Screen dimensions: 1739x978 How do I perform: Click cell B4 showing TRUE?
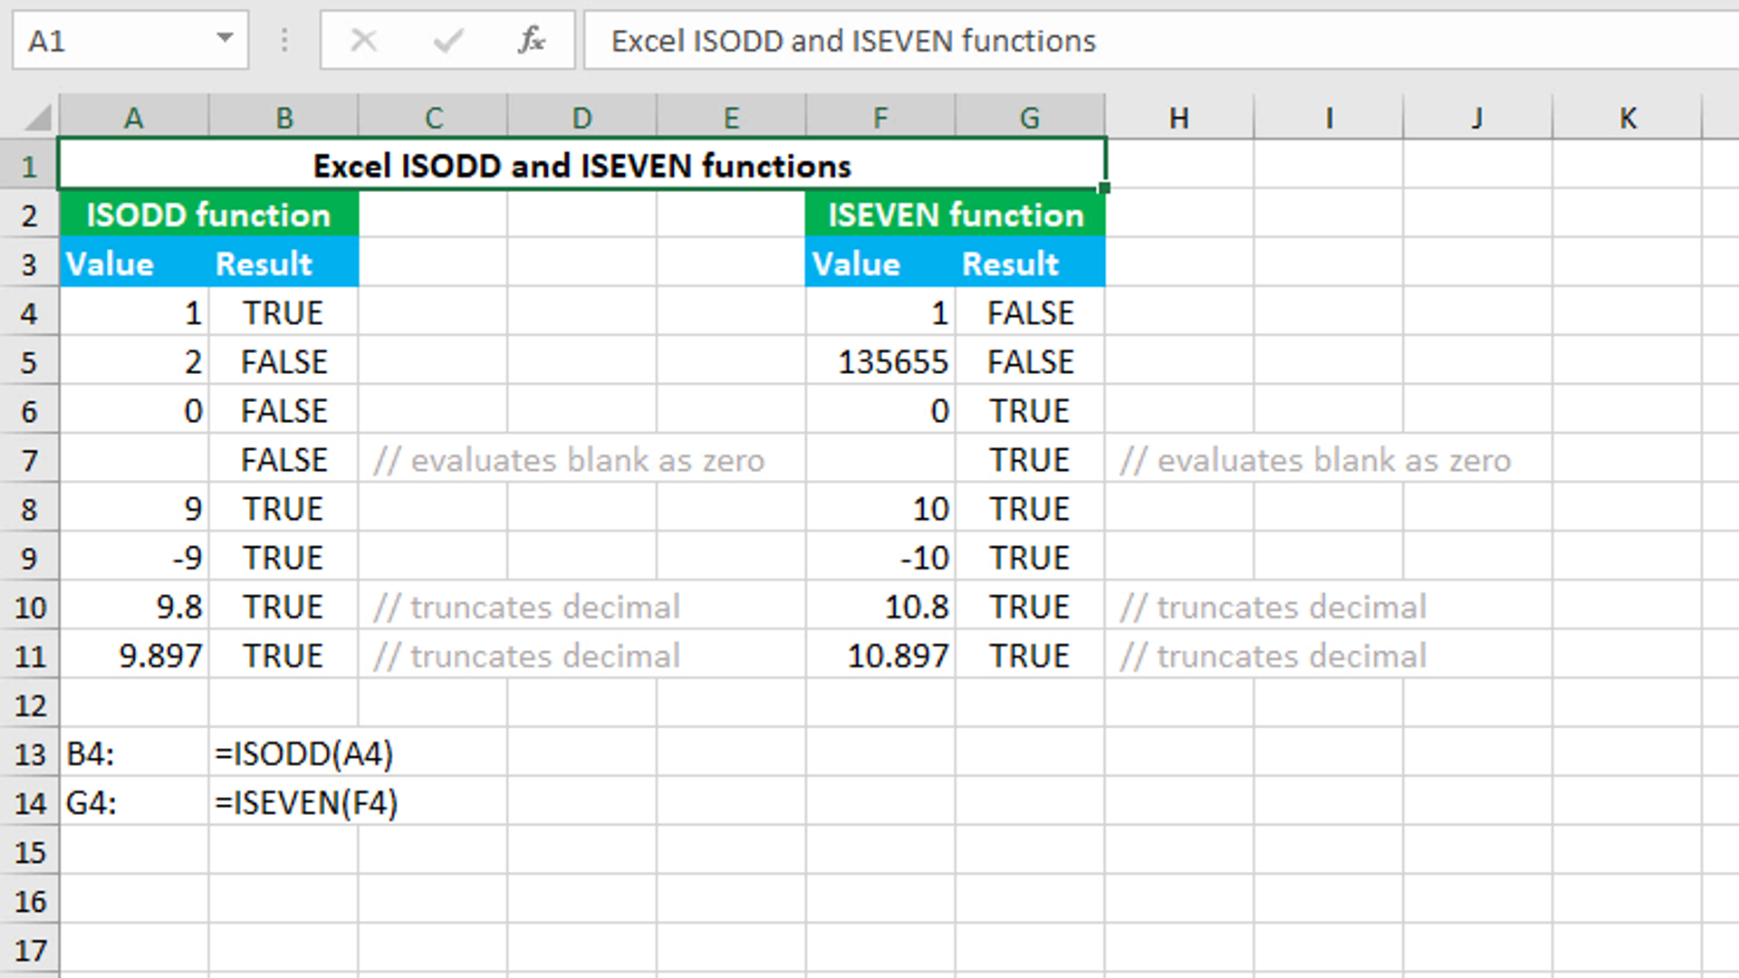283,313
